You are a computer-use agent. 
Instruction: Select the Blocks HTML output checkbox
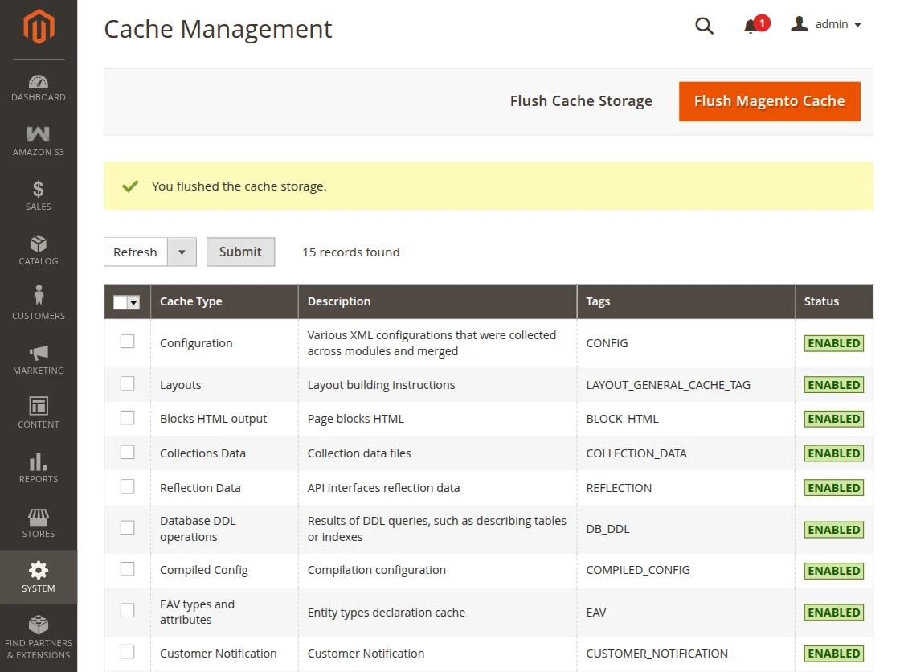pyautogui.click(x=127, y=418)
